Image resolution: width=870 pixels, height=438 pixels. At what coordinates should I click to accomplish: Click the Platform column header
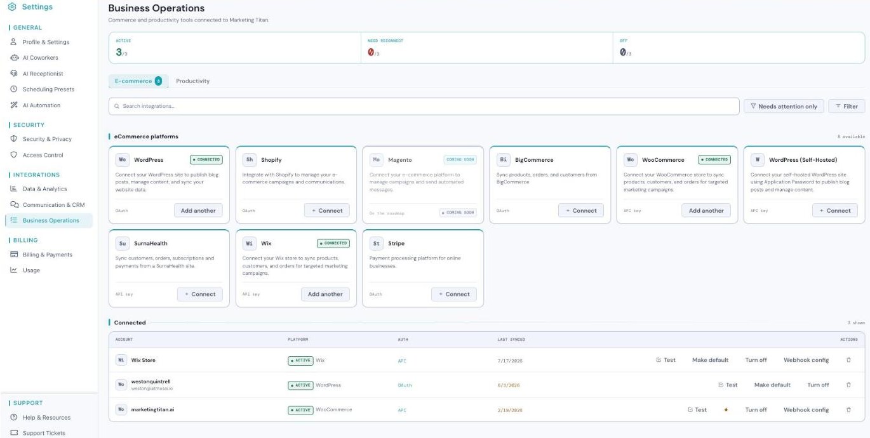tap(298, 340)
